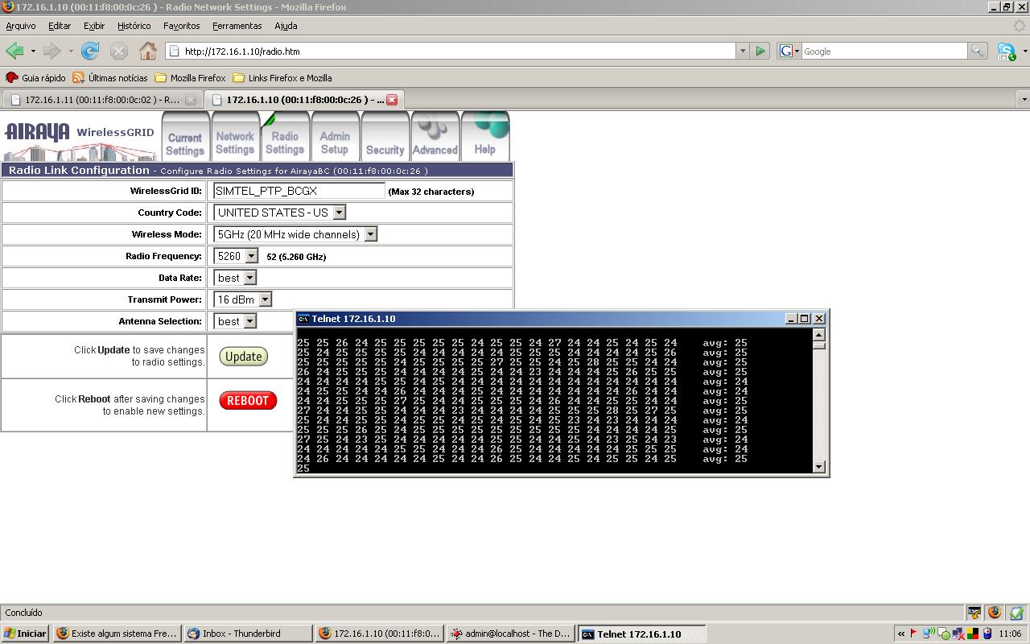Screen dimensions: 1030x644
Task: Open the Current Settings page tab
Action: coord(185,138)
